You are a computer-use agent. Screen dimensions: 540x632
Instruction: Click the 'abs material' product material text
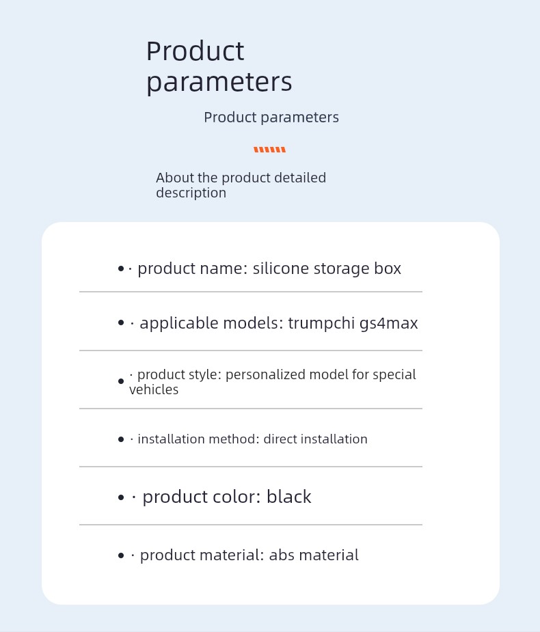(x=314, y=555)
